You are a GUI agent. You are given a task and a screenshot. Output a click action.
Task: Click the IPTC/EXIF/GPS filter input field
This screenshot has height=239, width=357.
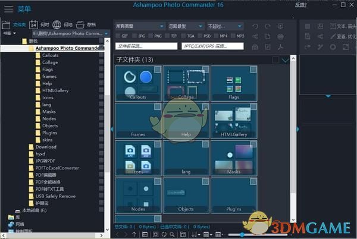click(x=212, y=46)
